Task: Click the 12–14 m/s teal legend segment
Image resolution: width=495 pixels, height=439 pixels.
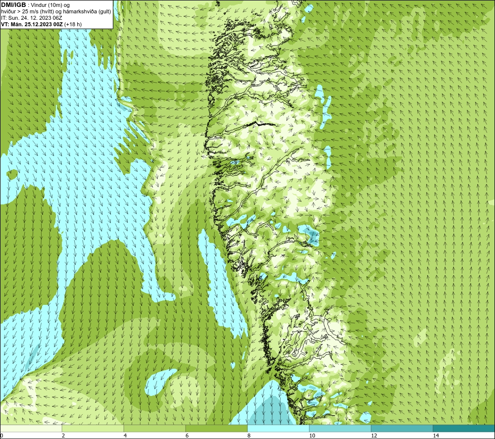Action: coord(402,429)
